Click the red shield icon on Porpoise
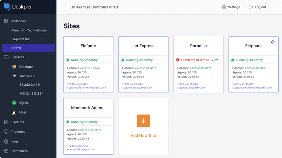This screenshot has height=158, width=282. 178,60
